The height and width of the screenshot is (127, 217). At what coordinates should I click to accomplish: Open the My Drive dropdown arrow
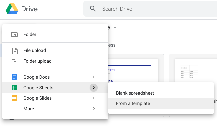coord(115,28)
